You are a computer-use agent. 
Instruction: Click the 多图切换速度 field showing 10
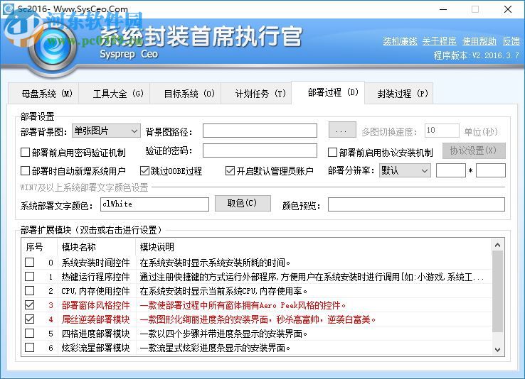click(442, 131)
